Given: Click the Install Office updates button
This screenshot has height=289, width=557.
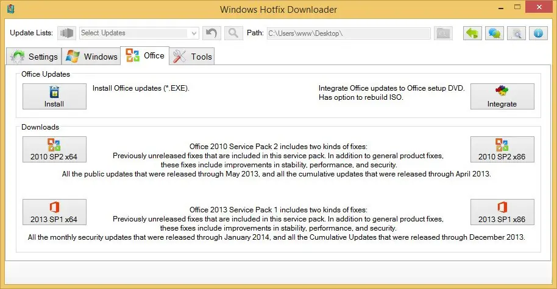Looking at the screenshot, I should tap(54, 97).
